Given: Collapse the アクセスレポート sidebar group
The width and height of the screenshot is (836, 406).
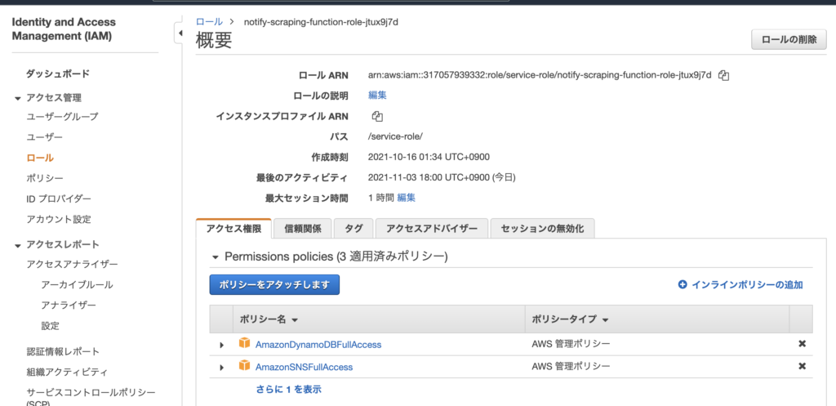Looking at the screenshot, I should tap(18, 246).
